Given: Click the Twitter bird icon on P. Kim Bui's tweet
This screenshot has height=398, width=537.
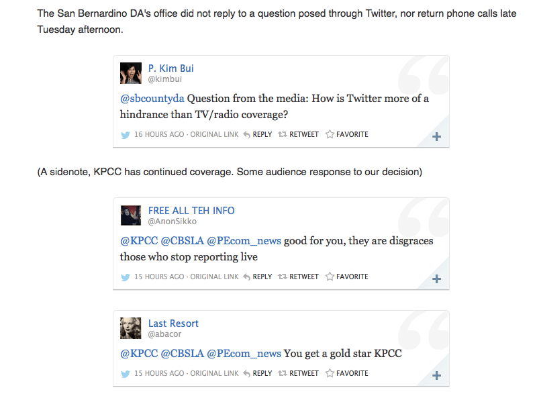Looking at the screenshot, I should coord(125,134).
